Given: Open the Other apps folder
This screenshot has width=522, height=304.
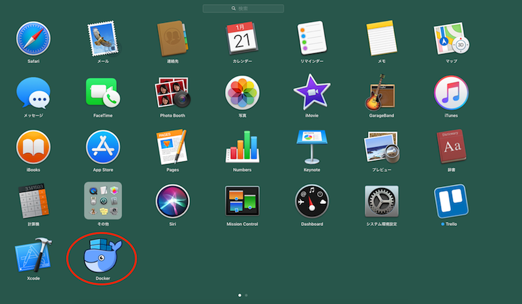Looking at the screenshot, I should (x=103, y=200).
